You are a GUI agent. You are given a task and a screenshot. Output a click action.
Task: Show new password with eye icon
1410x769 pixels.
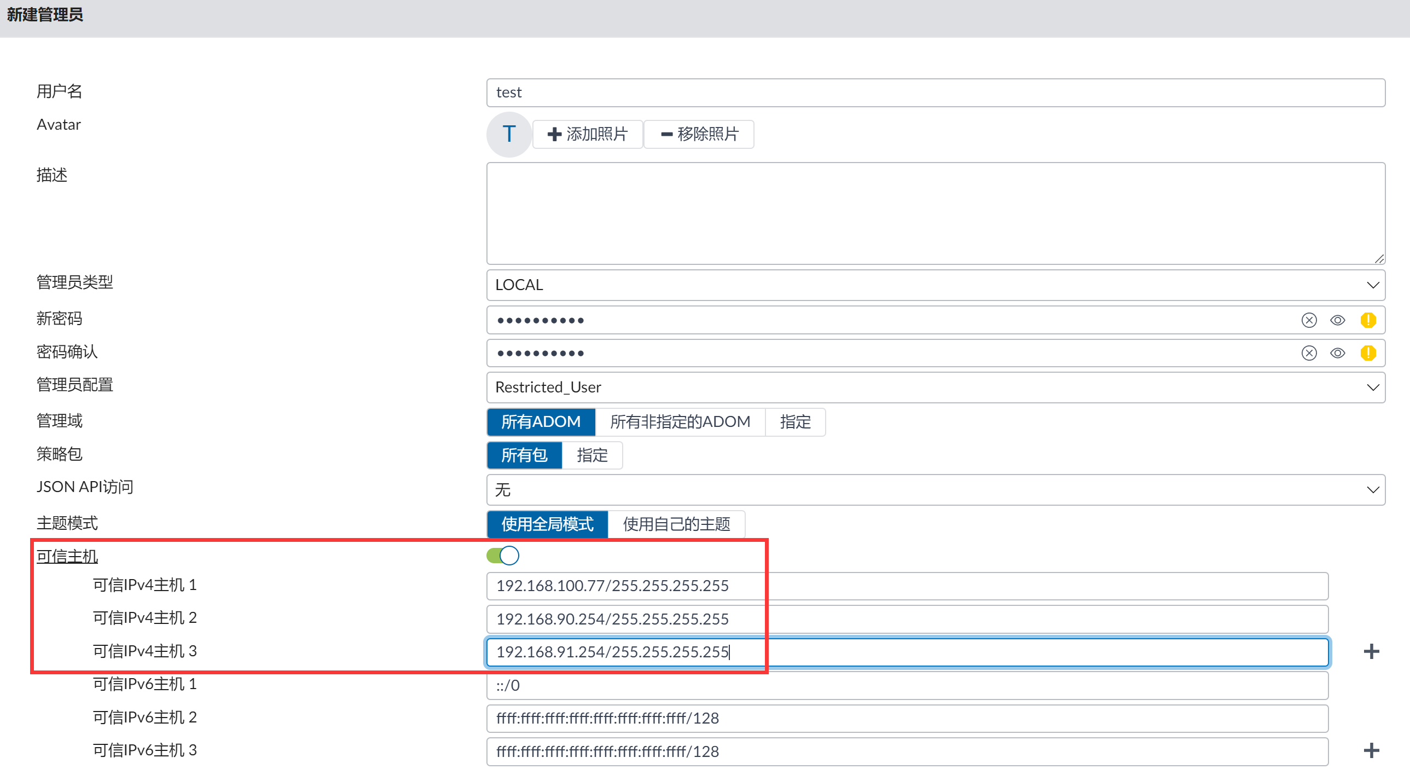pyautogui.click(x=1337, y=320)
